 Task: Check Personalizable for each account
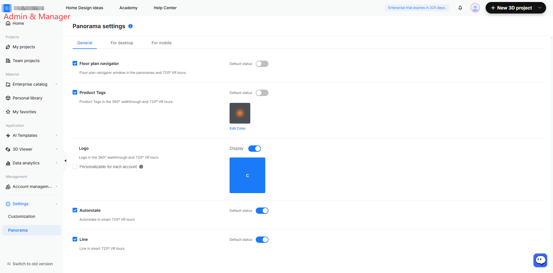tap(75, 167)
